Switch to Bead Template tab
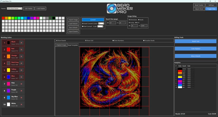218x117 pixels. click(73, 45)
